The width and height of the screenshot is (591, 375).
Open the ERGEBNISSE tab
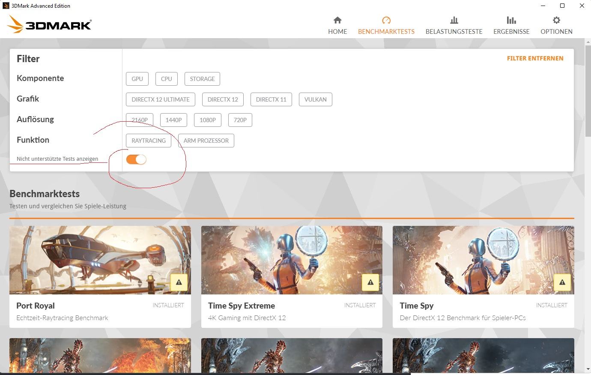click(x=511, y=26)
